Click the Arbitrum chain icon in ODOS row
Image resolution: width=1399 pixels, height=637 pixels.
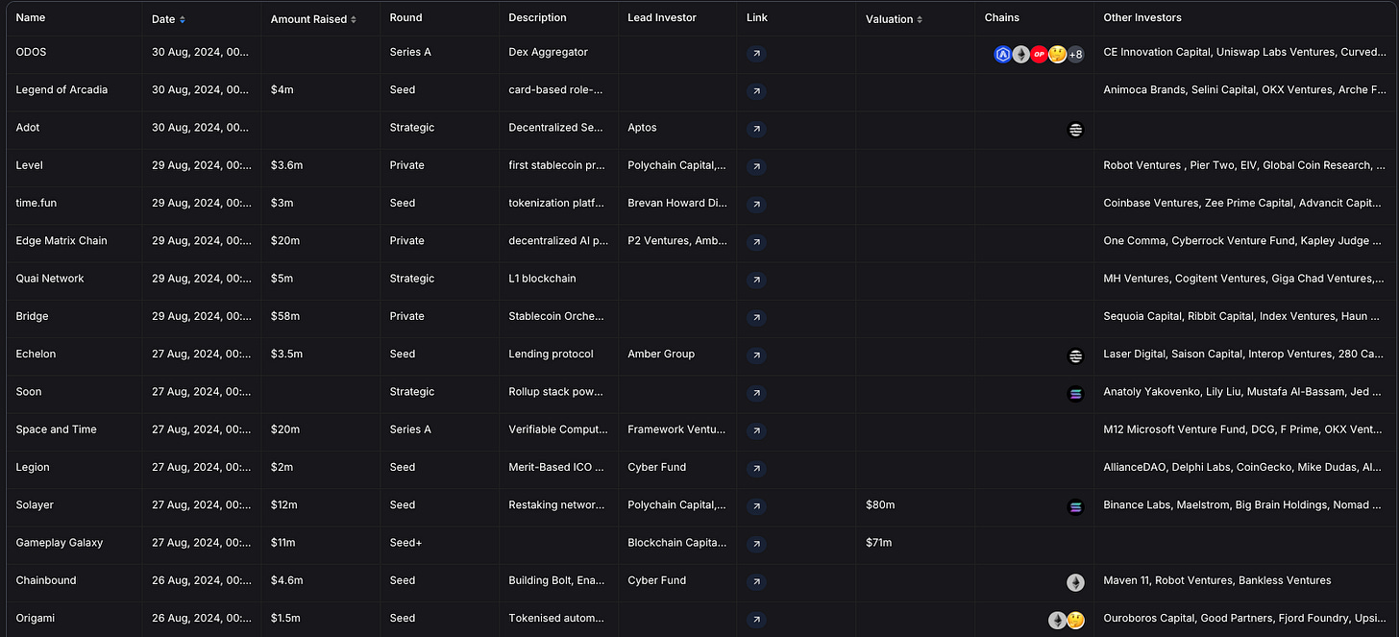[x=1002, y=55]
